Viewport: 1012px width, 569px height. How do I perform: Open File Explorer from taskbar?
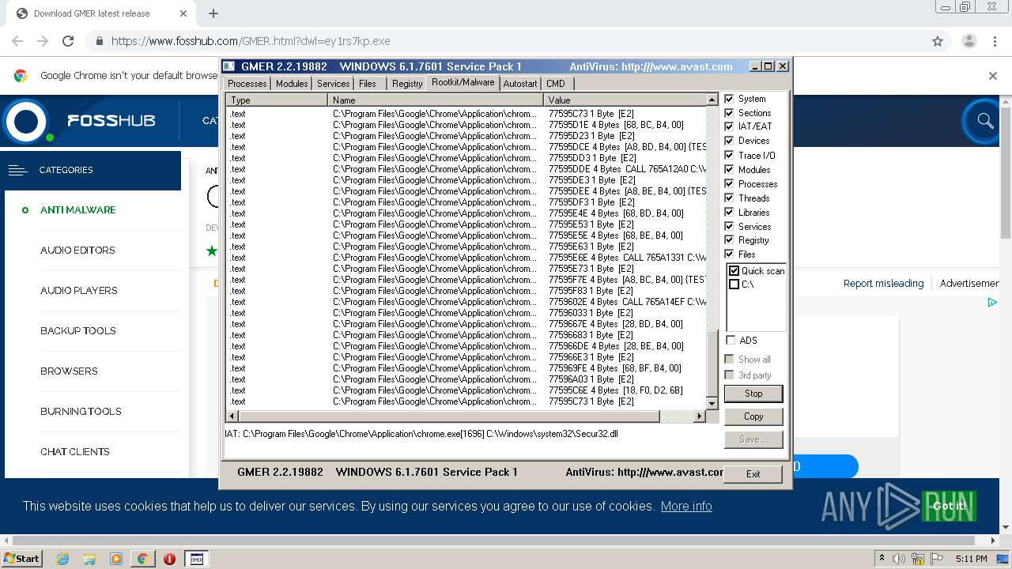[x=89, y=559]
